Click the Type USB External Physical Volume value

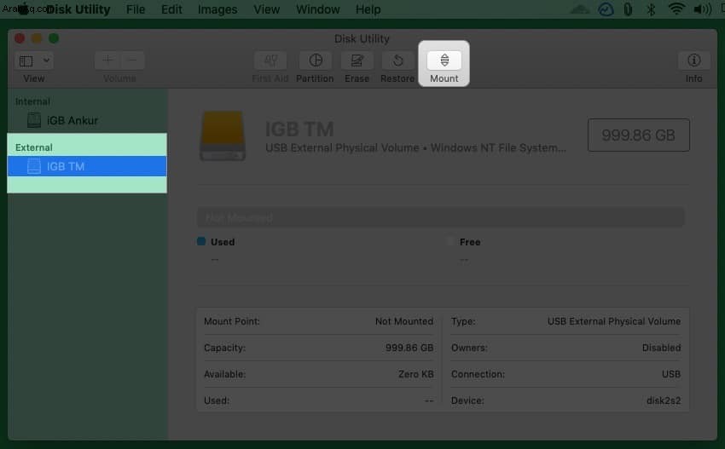click(613, 321)
